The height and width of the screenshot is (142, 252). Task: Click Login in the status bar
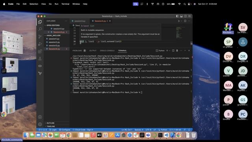pyautogui.click(x=53, y=130)
